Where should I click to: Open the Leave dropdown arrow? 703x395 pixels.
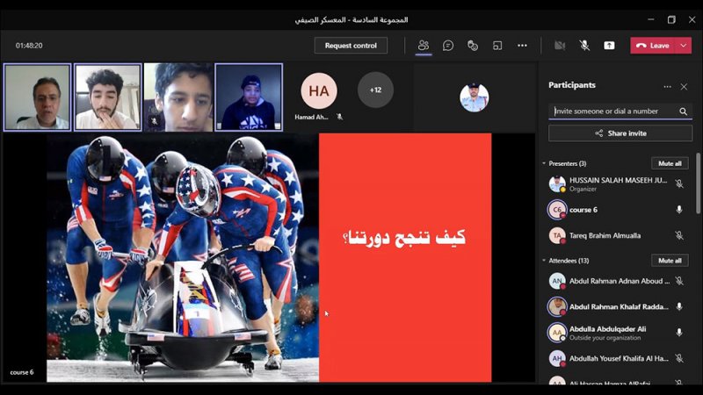click(684, 46)
